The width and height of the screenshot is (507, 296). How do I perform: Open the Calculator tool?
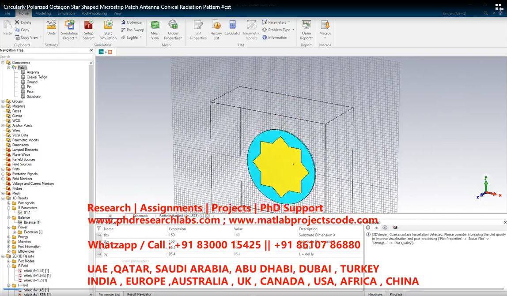[232, 27]
